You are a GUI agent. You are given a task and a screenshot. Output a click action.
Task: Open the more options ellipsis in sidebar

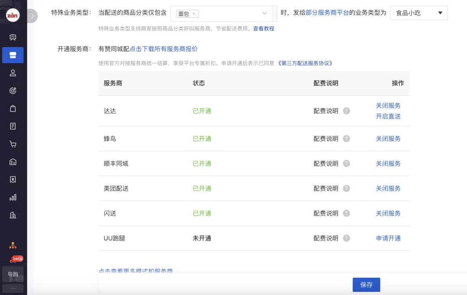click(13, 288)
